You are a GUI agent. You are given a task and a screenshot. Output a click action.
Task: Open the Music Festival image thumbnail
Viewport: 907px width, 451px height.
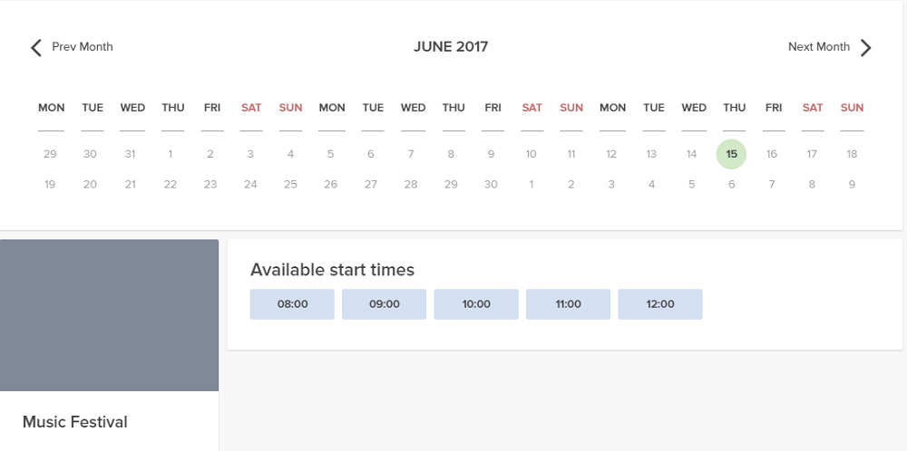tap(109, 315)
